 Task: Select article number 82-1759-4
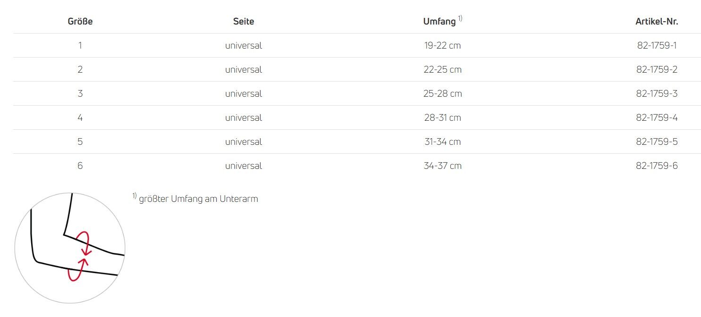tap(657, 118)
